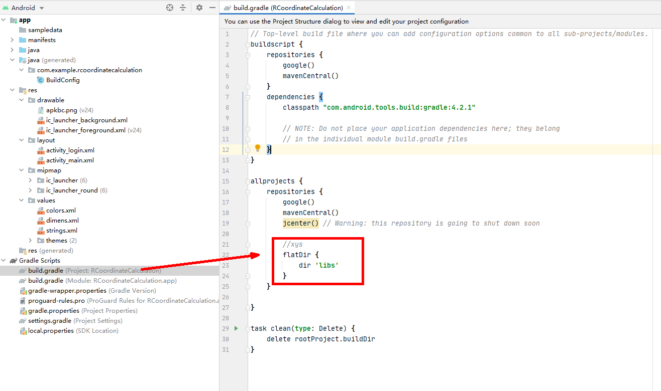Open colors.xml
This screenshot has width=661, height=391.
click(61, 211)
